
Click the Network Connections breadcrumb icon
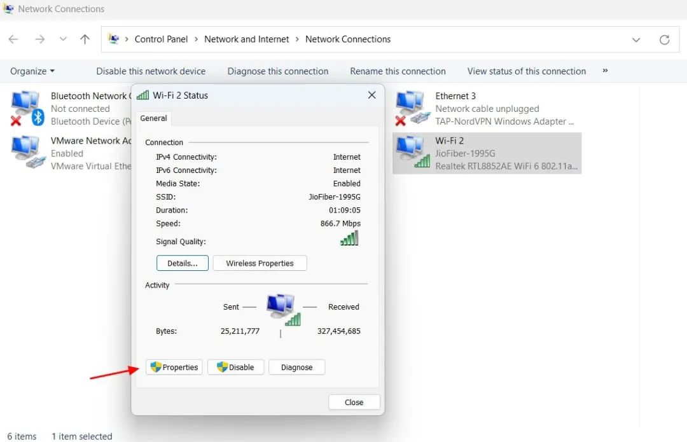pos(113,39)
